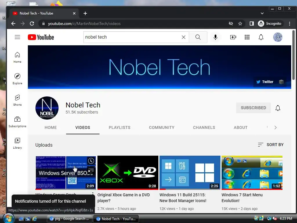This screenshot has height=223, width=297.
Task: Open Subscriptions in the sidebar
Action: pyautogui.click(x=17, y=122)
